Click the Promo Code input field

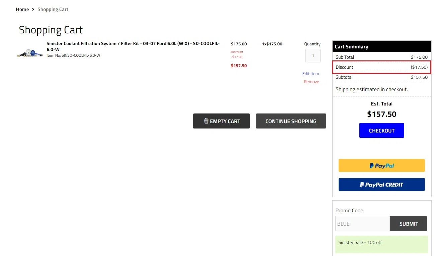pos(363,224)
